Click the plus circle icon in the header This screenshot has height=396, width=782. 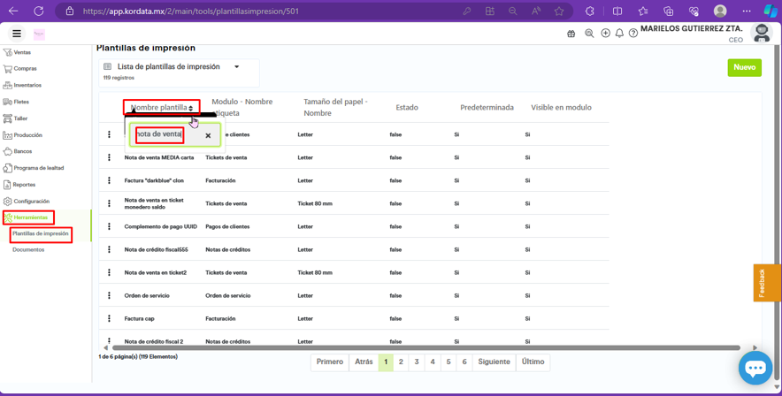click(605, 34)
